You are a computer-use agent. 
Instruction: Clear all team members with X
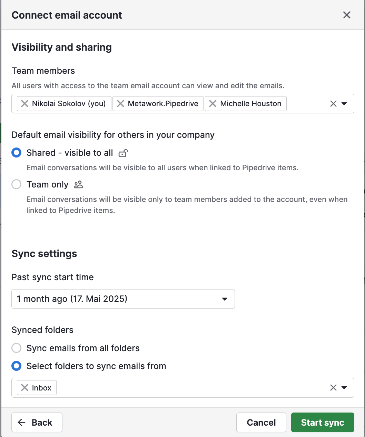(333, 104)
